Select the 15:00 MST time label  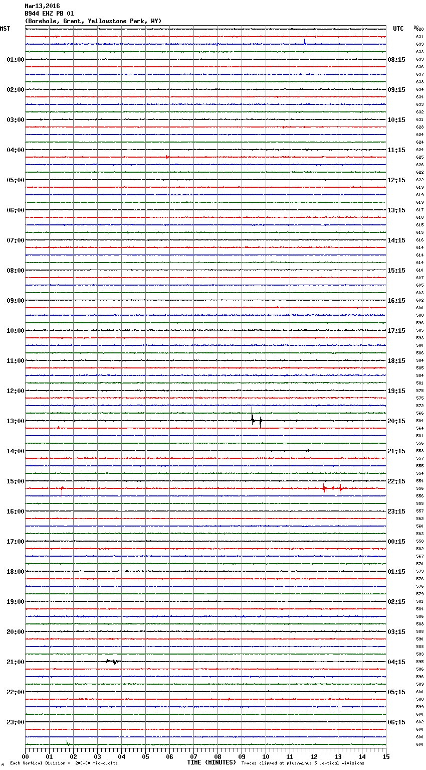click(16, 481)
